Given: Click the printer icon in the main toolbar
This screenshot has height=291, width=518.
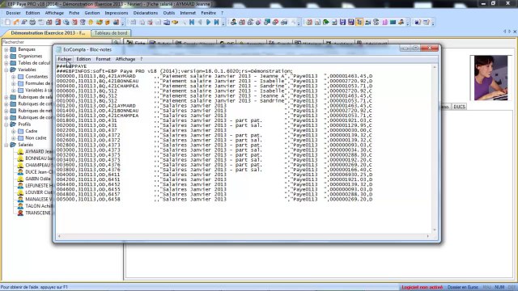Looking at the screenshot, I should click(x=32, y=23).
